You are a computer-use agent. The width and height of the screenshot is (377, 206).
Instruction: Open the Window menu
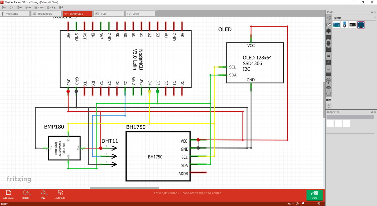pos(39,7)
